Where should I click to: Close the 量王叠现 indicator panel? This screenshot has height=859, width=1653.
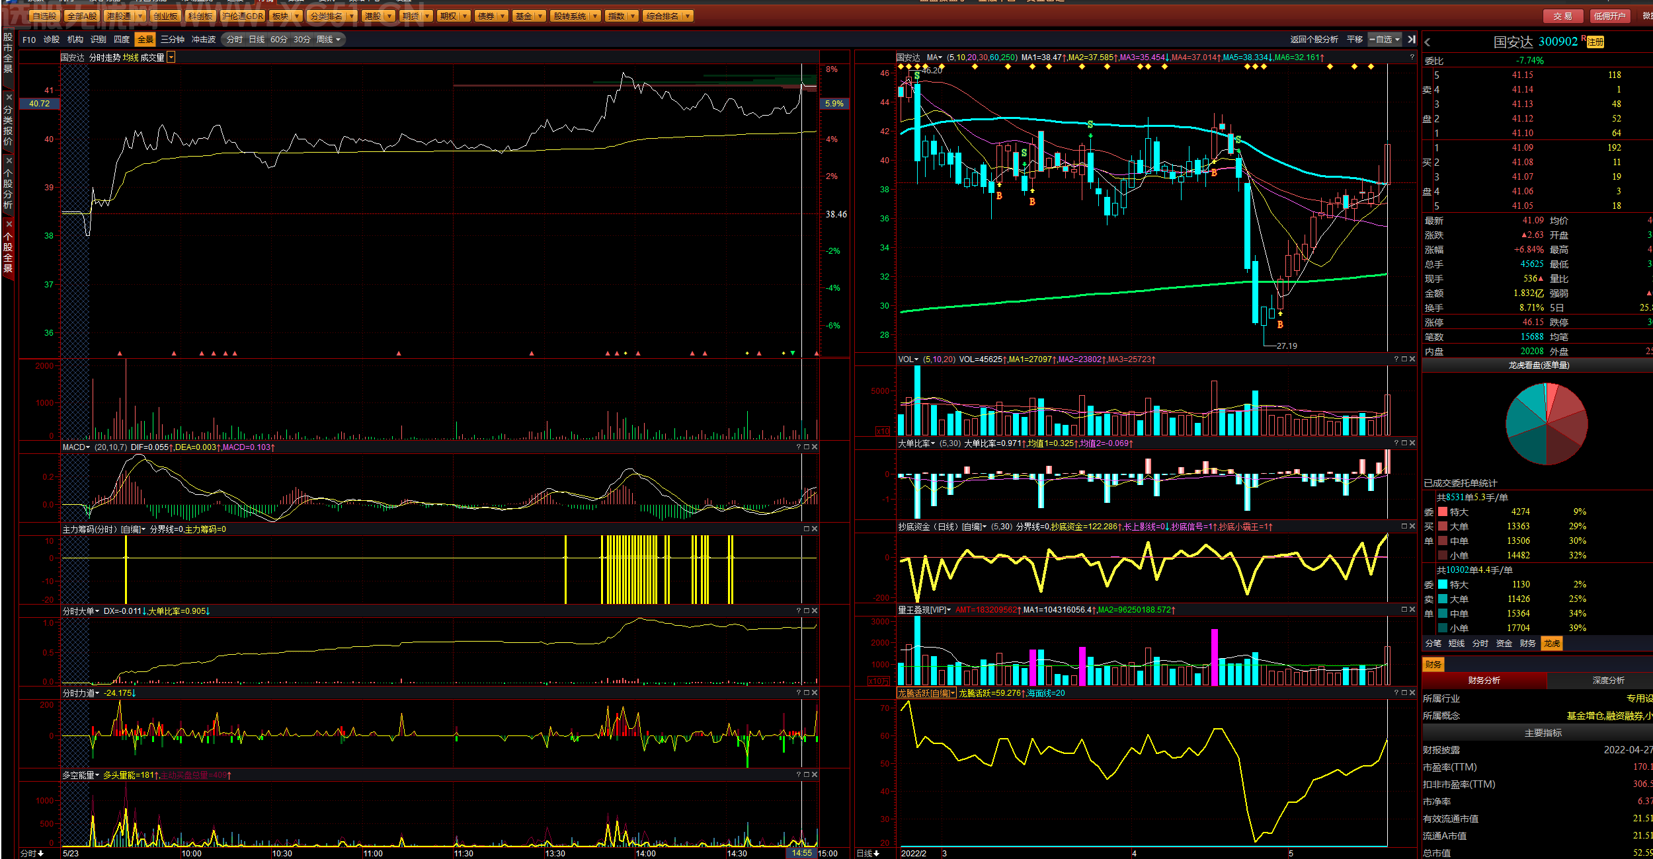click(x=1412, y=609)
